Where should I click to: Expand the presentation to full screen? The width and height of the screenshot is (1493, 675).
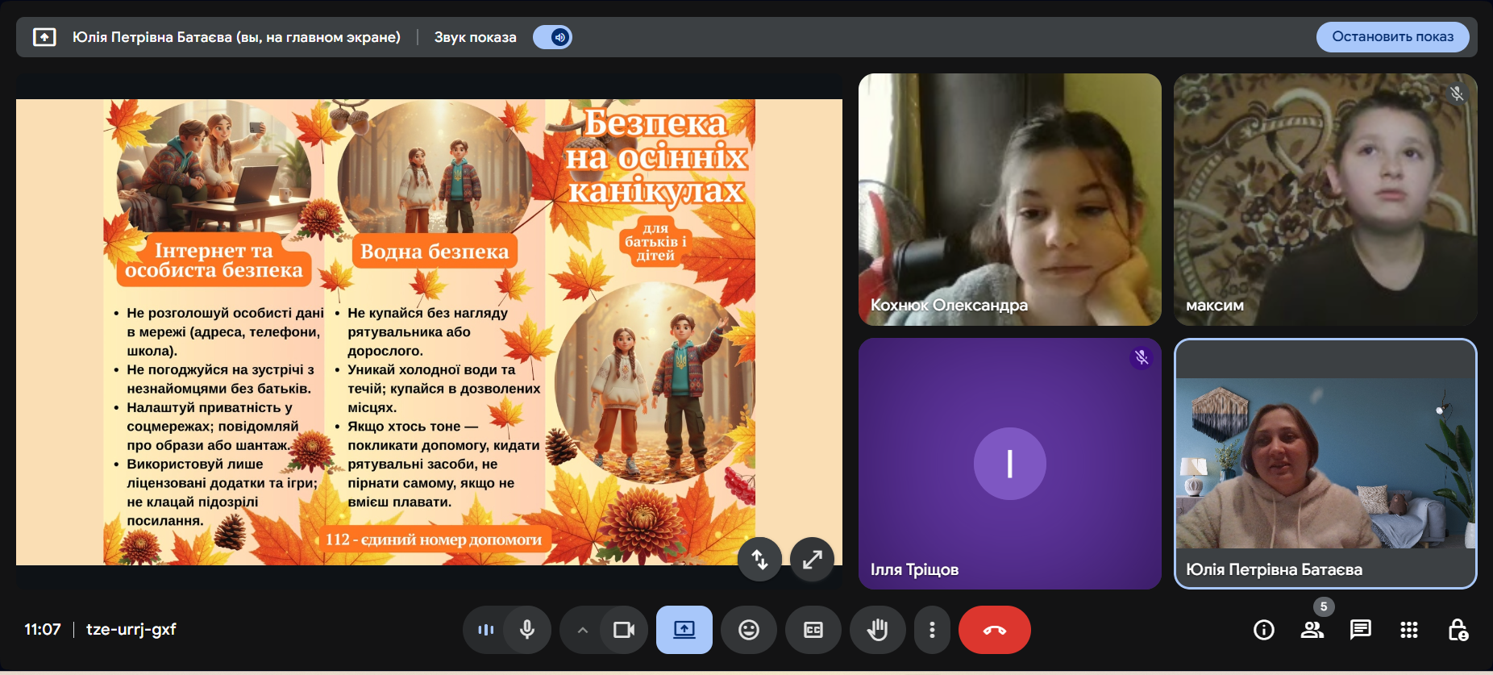pyautogui.click(x=812, y=559)
